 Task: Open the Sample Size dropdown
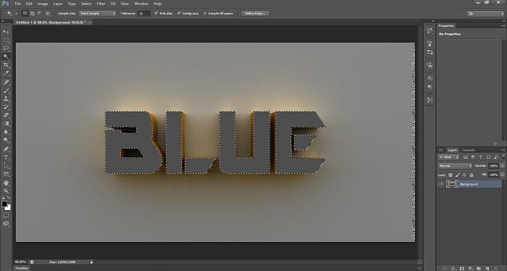[x=97, y=13]
